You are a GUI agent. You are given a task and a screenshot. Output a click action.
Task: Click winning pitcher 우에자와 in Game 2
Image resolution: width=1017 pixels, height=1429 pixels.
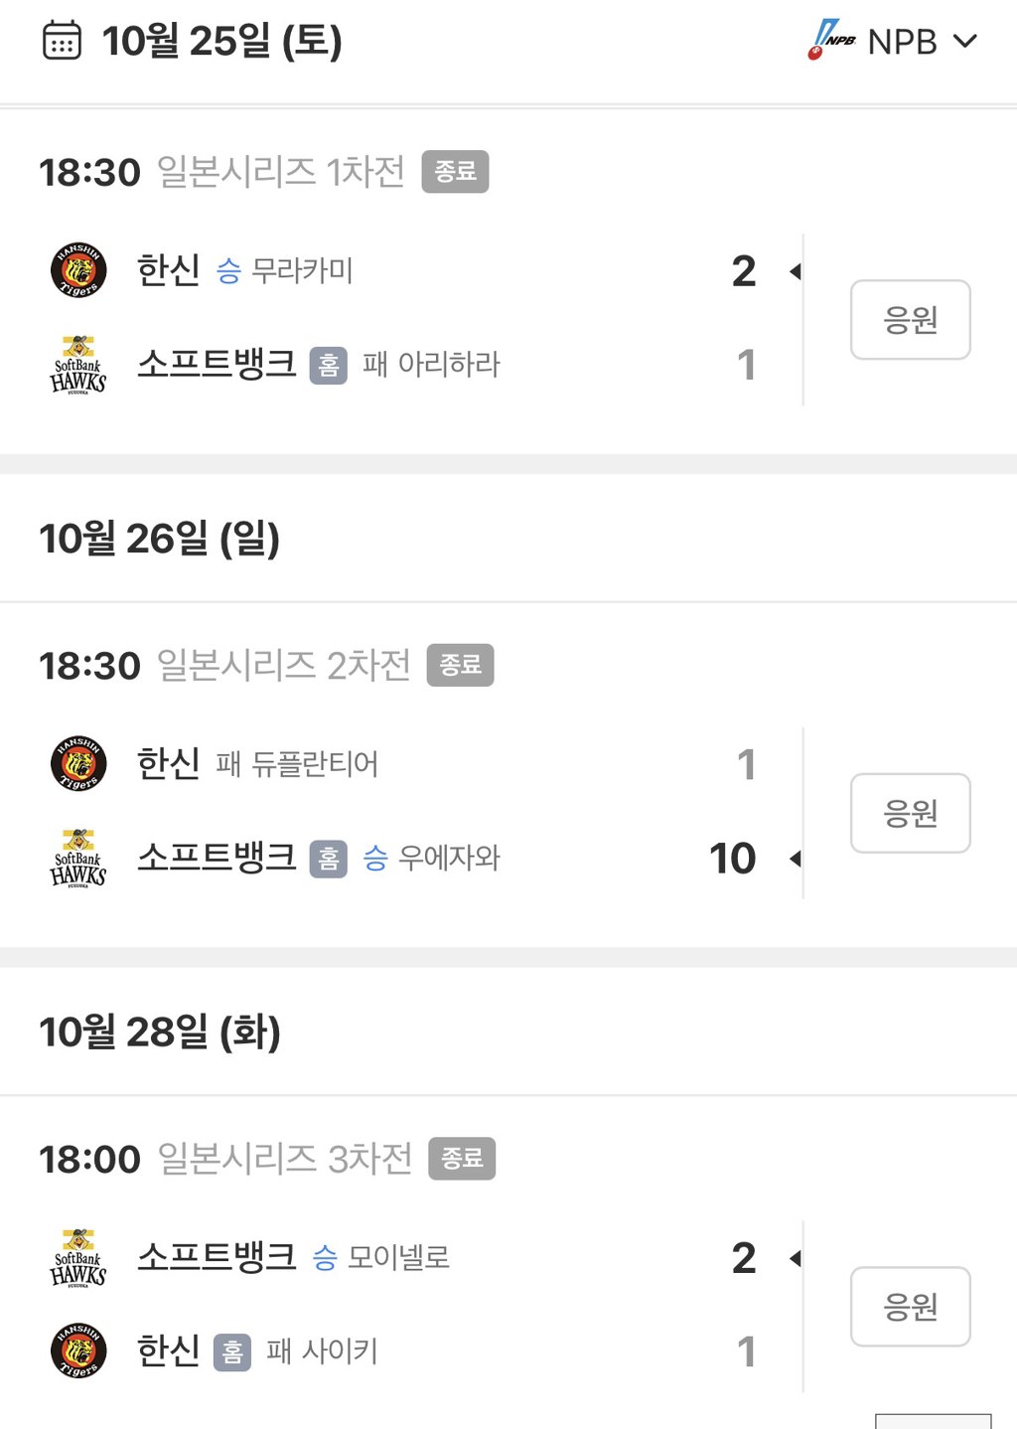coord(449,858)
